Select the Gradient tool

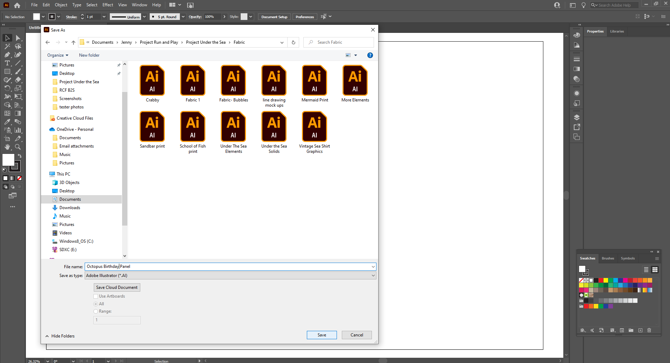coord(18,113)
